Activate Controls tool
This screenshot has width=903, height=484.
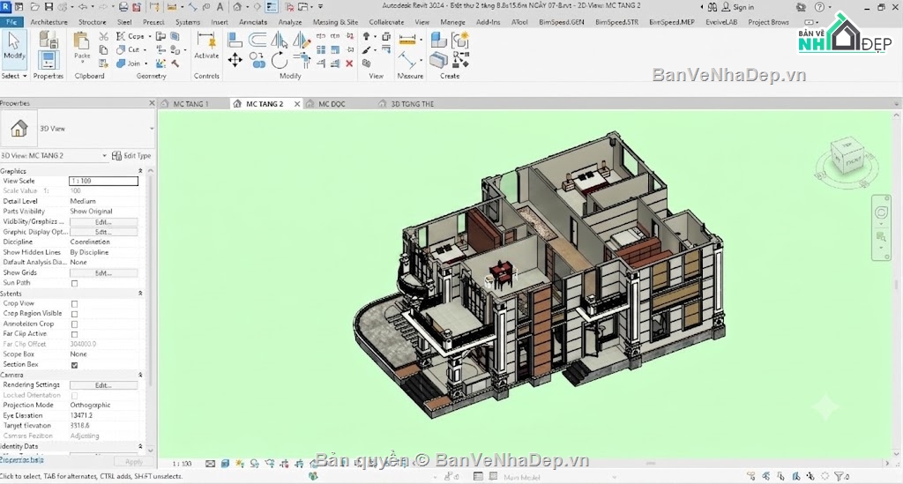click(x=206, y=46)
